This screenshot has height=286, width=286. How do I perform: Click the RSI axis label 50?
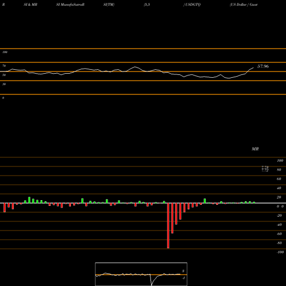pyautogui.click(x=4, y=75)
